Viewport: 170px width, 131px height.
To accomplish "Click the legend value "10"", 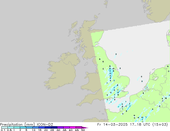I will [x=34, y=130].
